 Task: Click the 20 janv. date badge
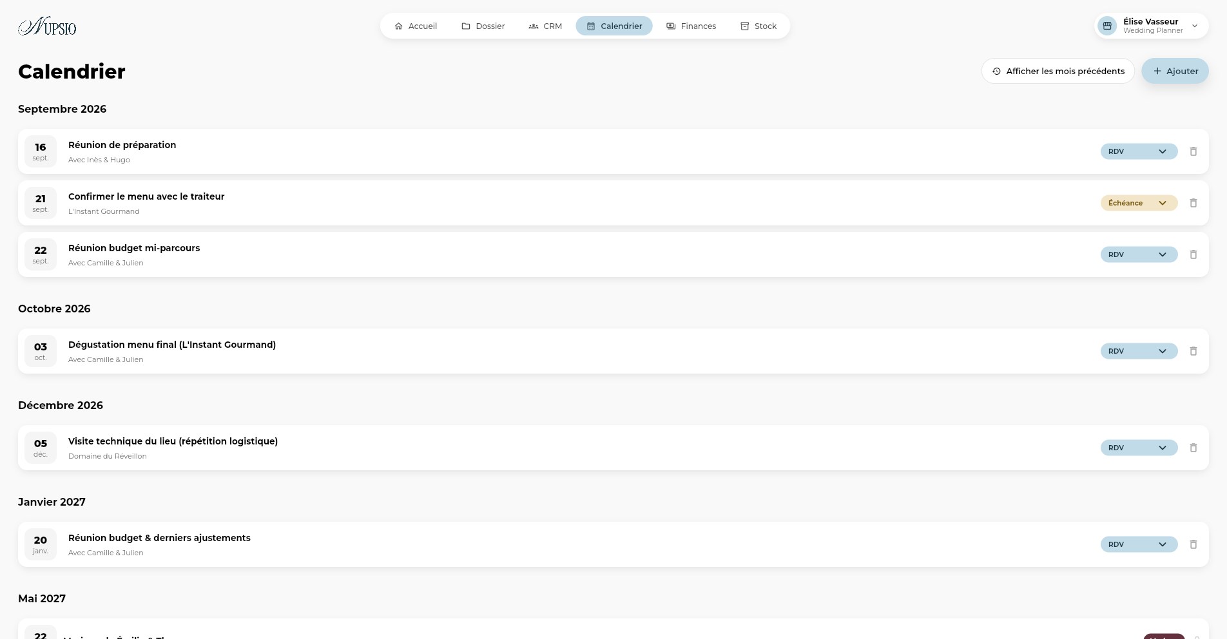click(x=41, y=544)
